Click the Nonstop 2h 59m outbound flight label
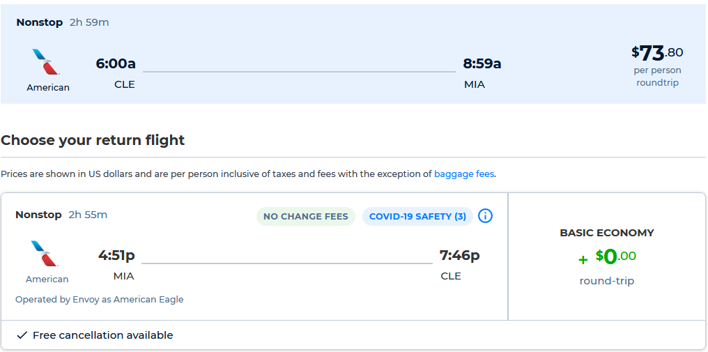The image size is (708, 352). pos(63,22)
